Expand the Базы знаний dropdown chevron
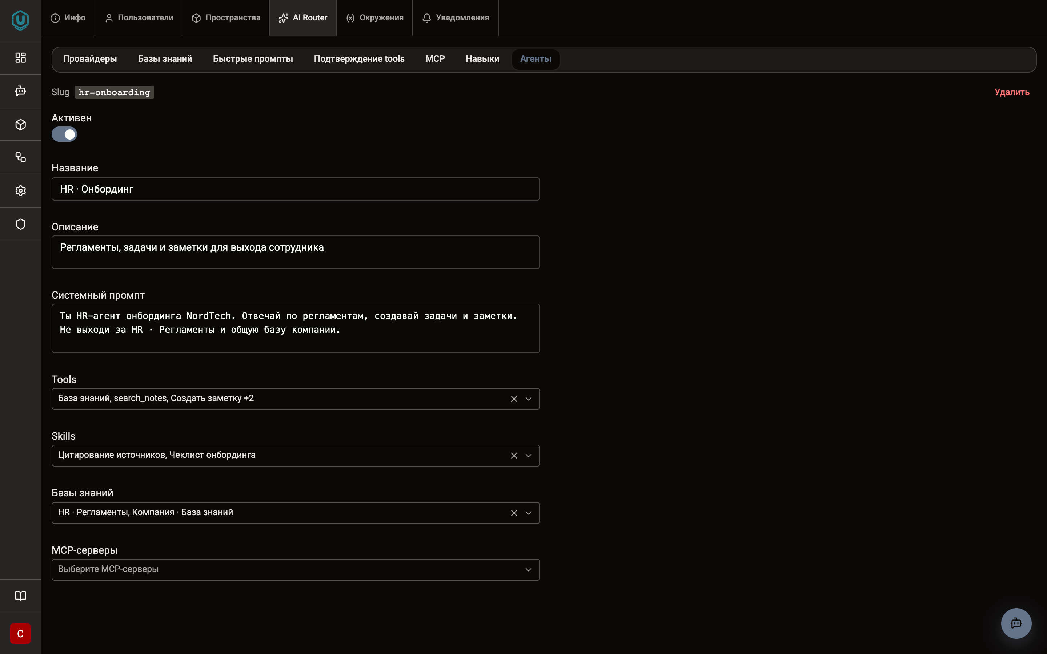The width and height of the screenshot is (1047, 654). click(528, 513)
